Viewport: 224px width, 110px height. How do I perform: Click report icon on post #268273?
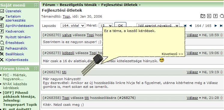pos(221,53)
